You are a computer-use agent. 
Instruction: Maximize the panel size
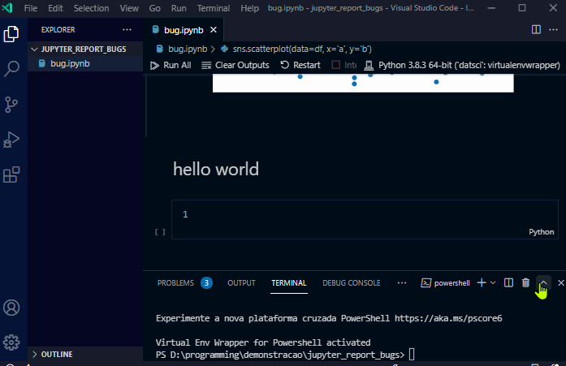tap(543, 282)
